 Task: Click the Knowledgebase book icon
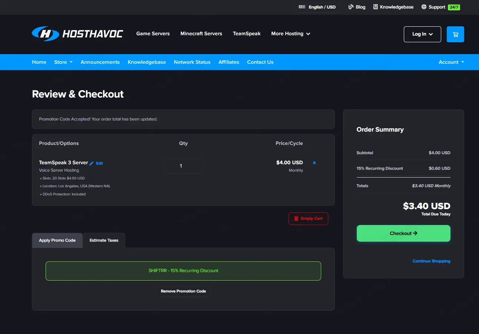pos(376,7)
